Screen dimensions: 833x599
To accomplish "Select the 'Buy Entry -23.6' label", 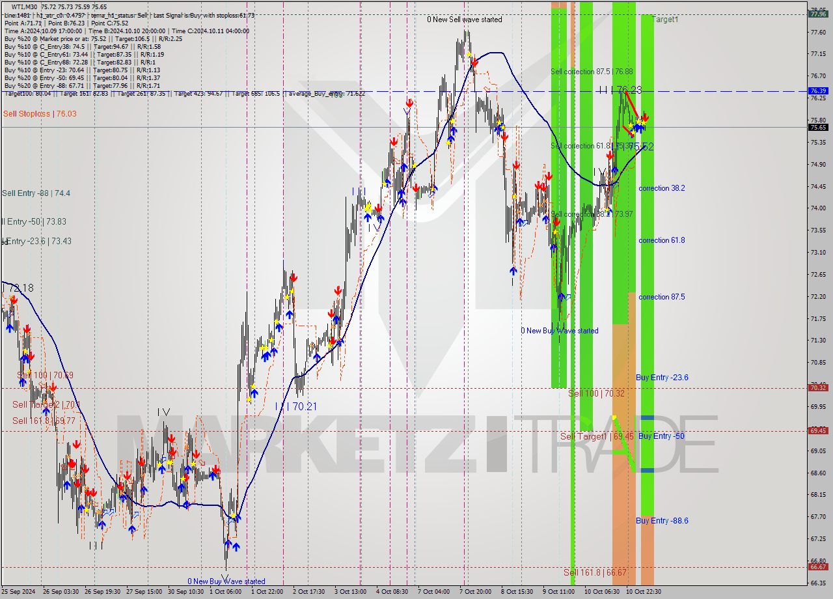I will click(662, 378).
